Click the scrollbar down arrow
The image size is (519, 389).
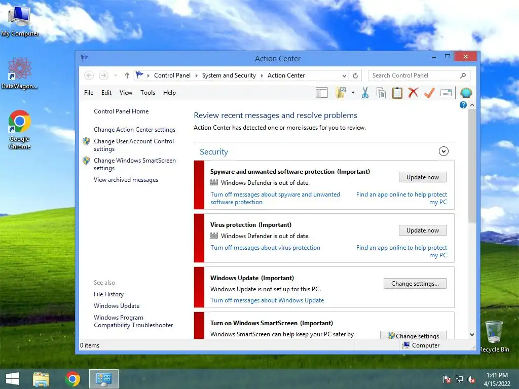472,335
